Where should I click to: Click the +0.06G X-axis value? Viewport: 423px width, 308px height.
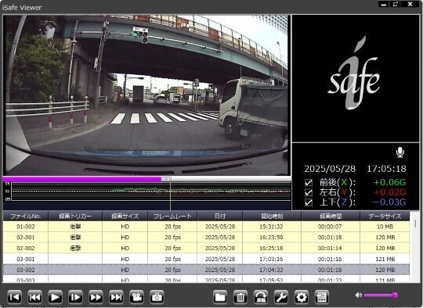pos(389,183)
